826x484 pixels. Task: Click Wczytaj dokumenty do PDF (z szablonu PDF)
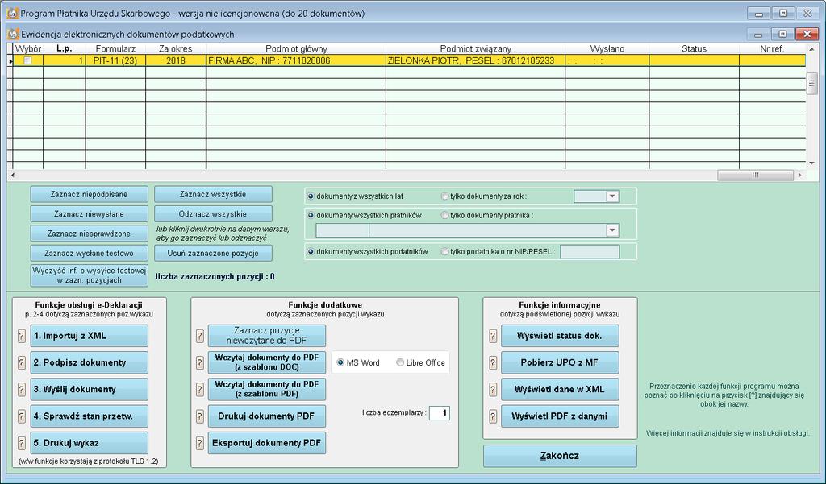[x=267, y=389]
